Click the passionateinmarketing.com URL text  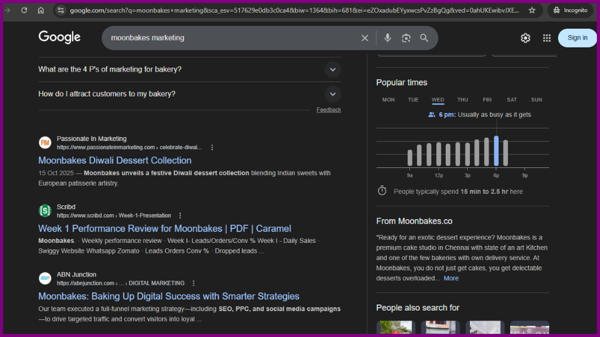(x=129, y=147)
